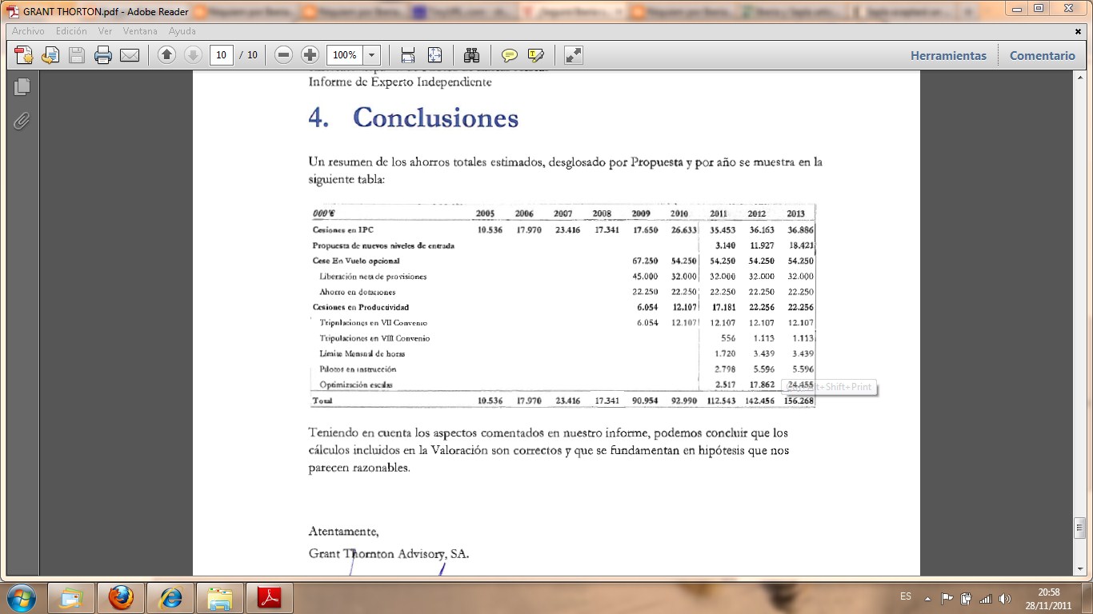Click the 2005 column header

485,213
